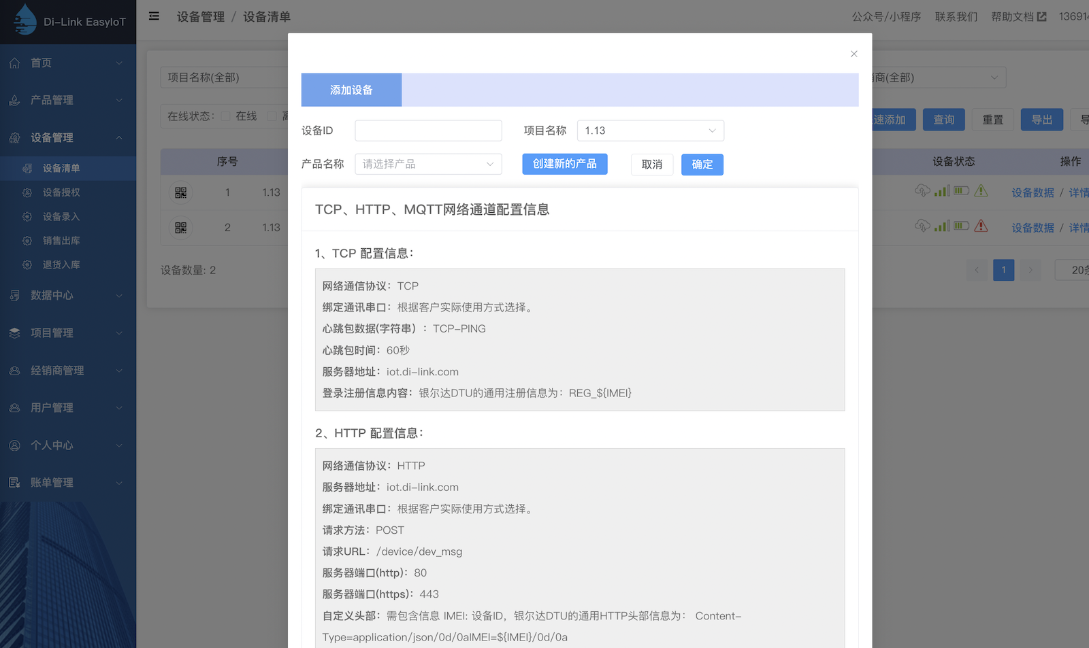The image size is (1089, 648).
Task: Click the 取消 button
Action: tap(652, 165)
